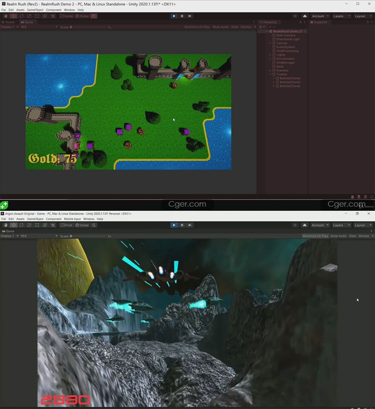Open Layers dropdown in Realm Rush window
The height and width of the screenshot is (409, 375).
(x=342, y=16)
